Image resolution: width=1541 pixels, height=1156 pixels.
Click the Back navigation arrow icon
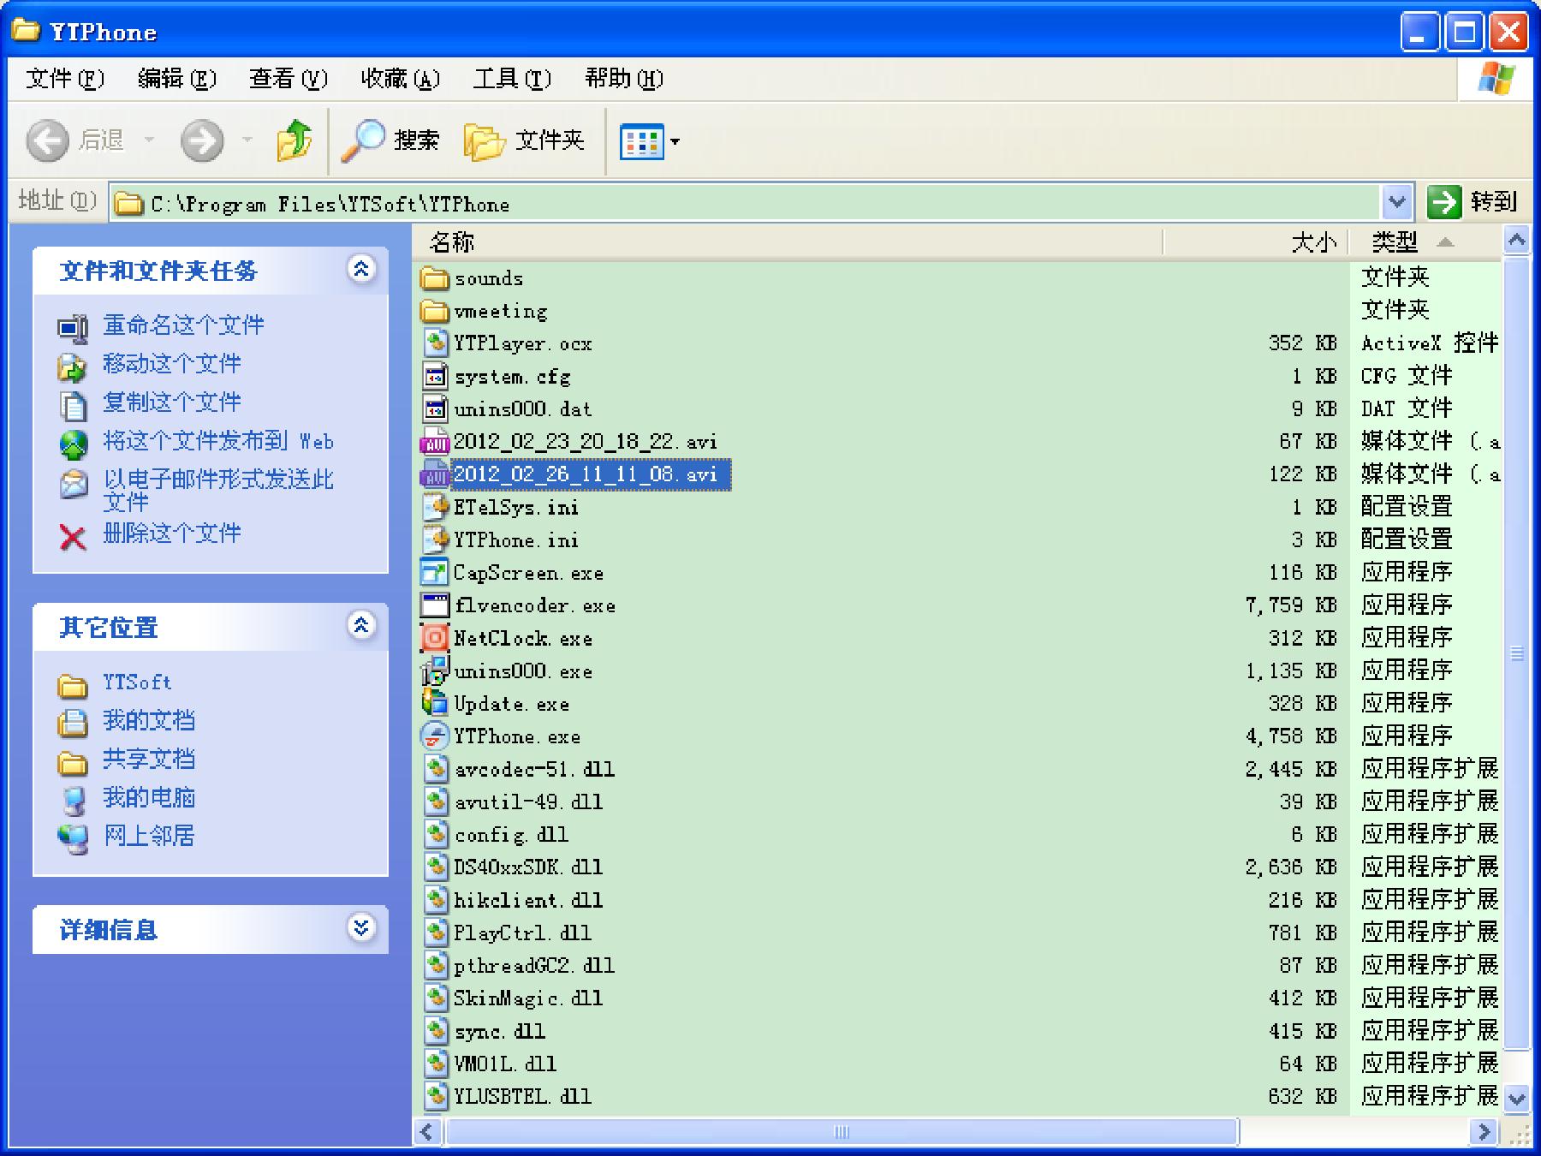[47, 140]
